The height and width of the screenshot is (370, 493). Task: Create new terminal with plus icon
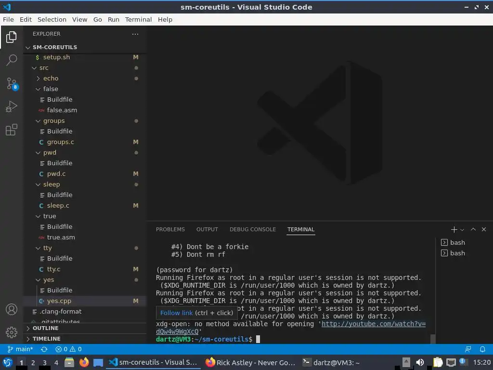coord(454,229)
